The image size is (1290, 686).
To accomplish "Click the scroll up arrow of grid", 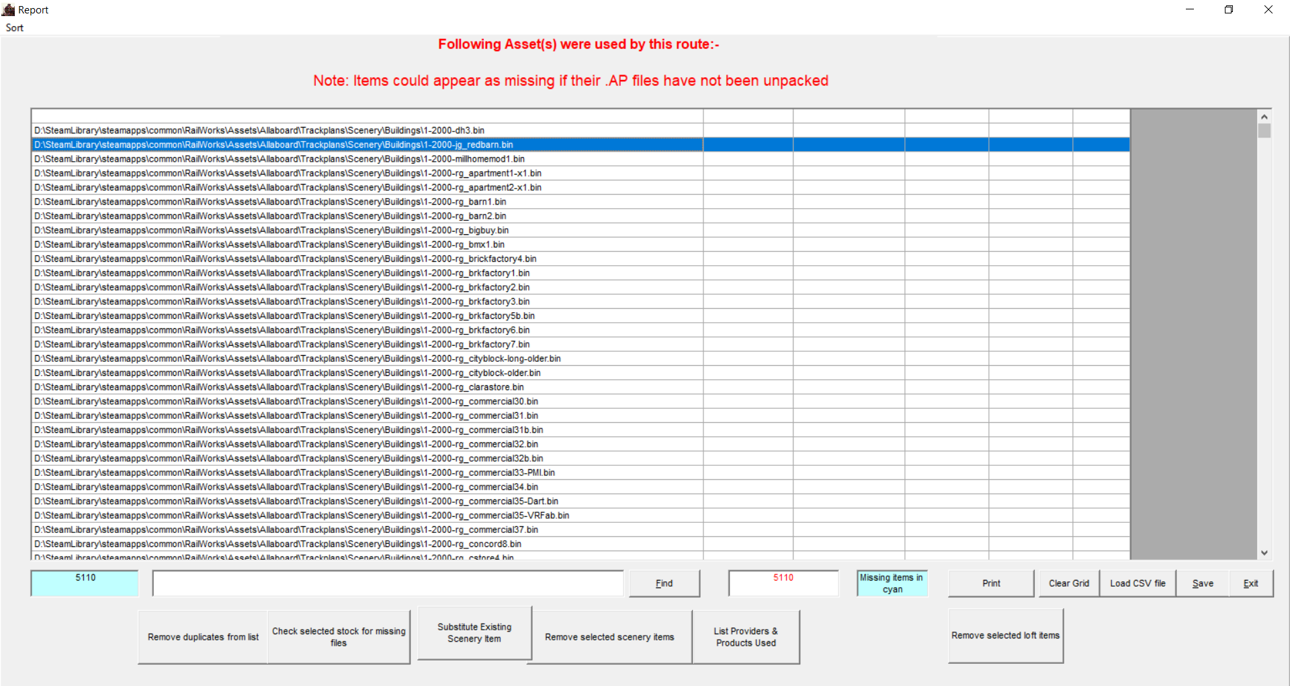I will tap(1264, 117).
